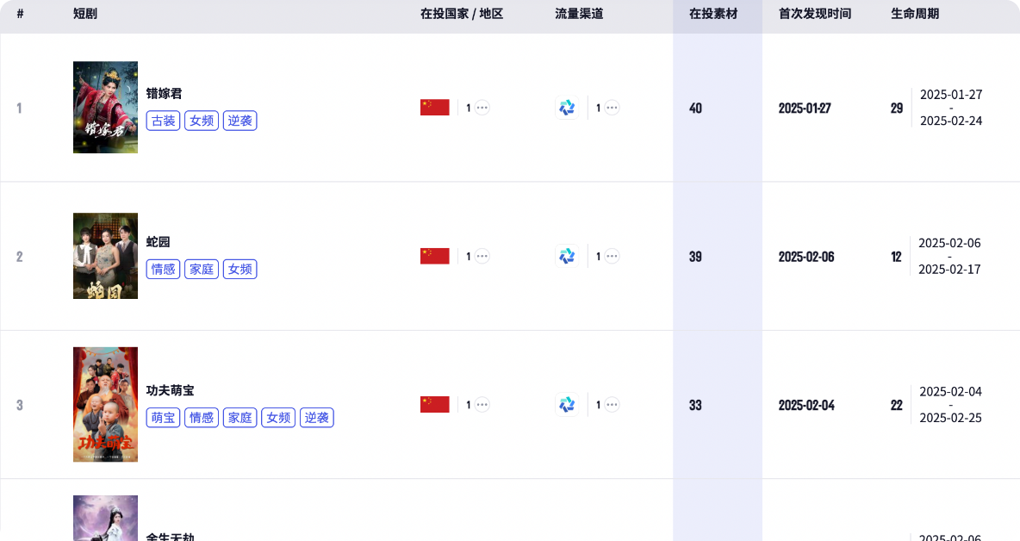Image resolution: width=1020 pixels, height=541 pixels.
Task: Click traffic channel logo in 错嫁君 row
Action: point(567,108)
